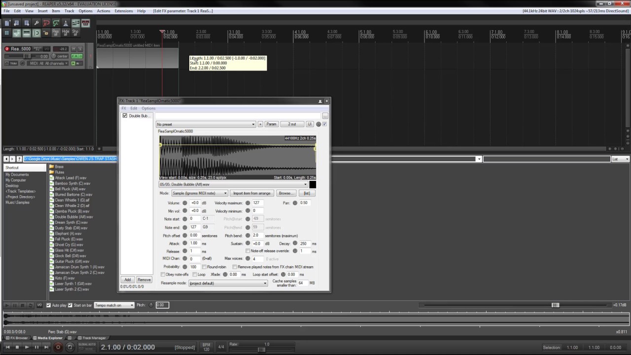Click Import item from arrange button
This screenshot has width=631, height=355.
click(x=252, y=193)
